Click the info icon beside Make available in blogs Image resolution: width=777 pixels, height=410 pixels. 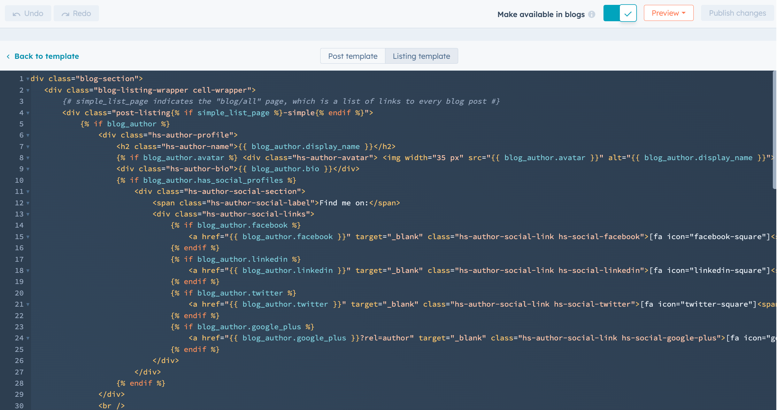pyautogui.click(x=592, y=14)
